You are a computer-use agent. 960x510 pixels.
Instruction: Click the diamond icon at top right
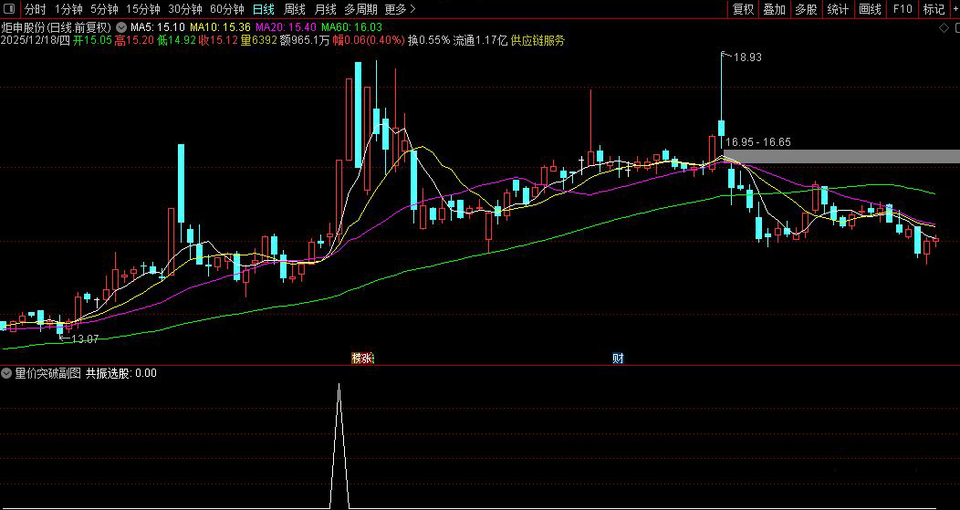(x=944, y=27)
